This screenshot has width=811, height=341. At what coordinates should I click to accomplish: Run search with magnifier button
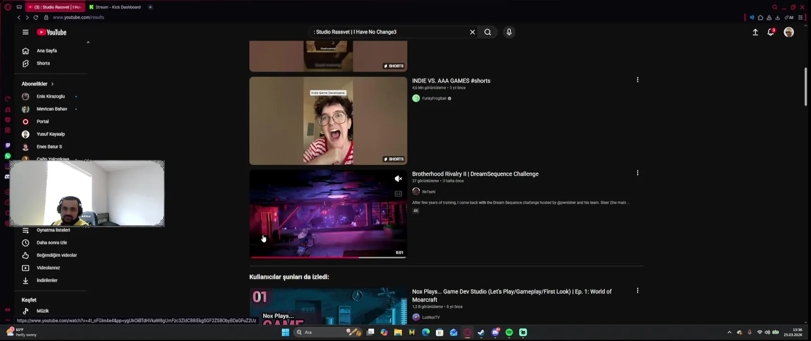coord(488,32)
